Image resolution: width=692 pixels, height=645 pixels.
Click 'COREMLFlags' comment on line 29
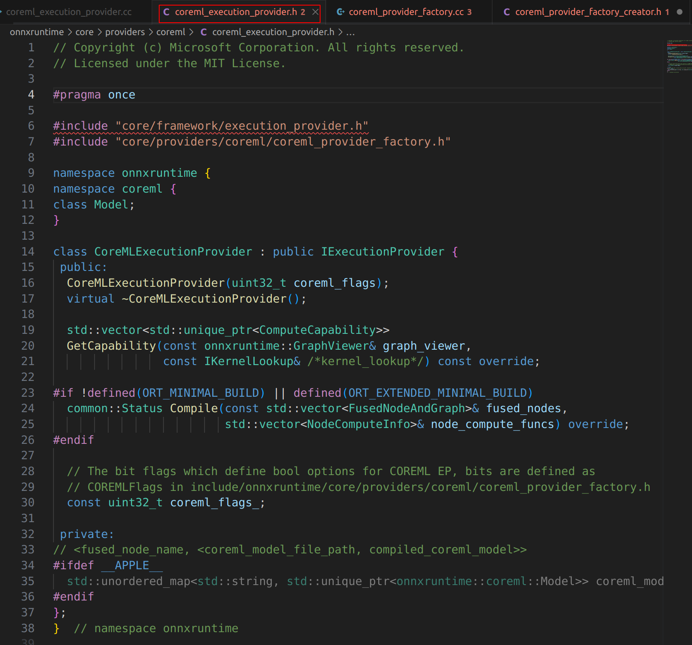tap(125, 487)
